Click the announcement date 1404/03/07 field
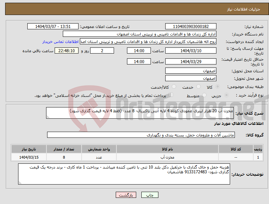This screenshot has height=204, width=269. (53, 26)
